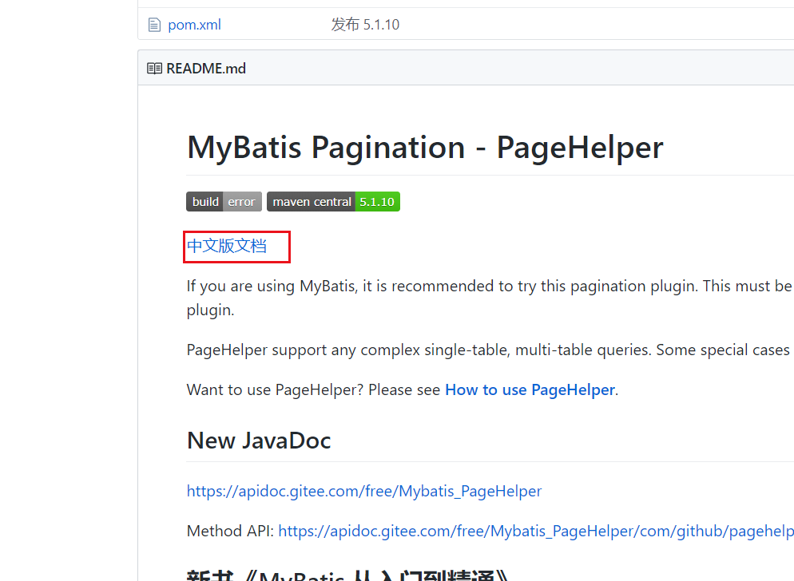Click the paragraph starting 'If you are using MyBatis'
This screenshot has width=794, height=581.
(x=490, y=298)
